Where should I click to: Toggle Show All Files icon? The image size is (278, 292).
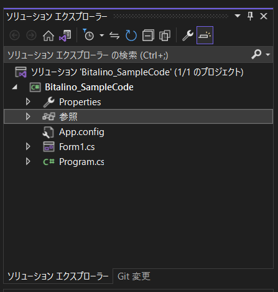[x=165, y=35]
